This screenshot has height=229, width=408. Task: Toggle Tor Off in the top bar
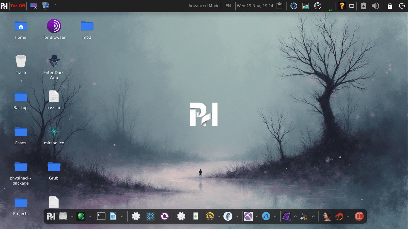point(18,6)
